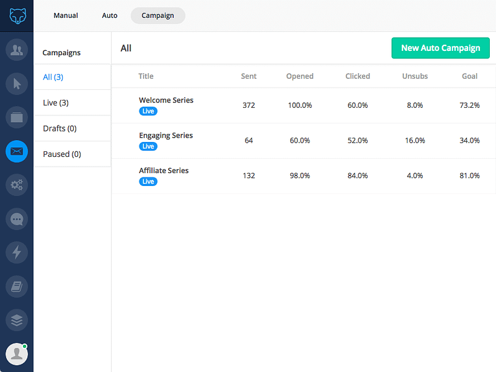The height and width of the screenshot is (372, 496).
Task: Select the cursor pointer sidebar icon
Action: (x=17, y=84)
